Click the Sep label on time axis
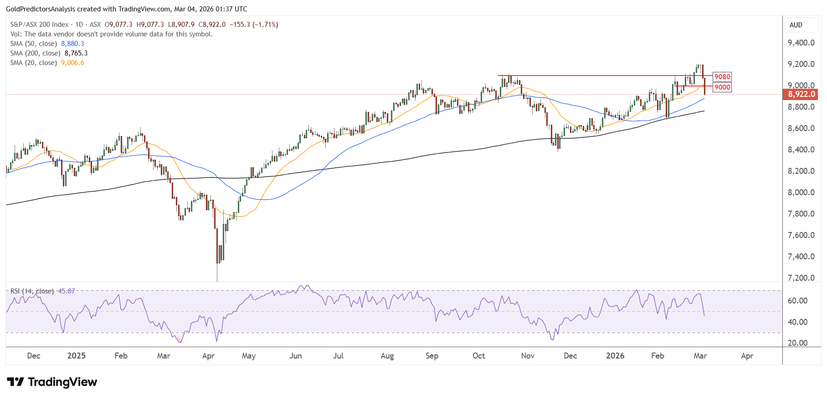This screenshot has width=827, height=399. pos(432,356)
